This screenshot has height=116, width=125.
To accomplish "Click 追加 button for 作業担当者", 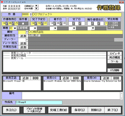I will click(23, 47).
